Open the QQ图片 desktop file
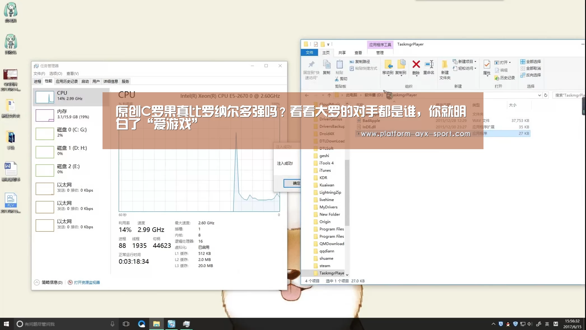 [x=11, y=80]
